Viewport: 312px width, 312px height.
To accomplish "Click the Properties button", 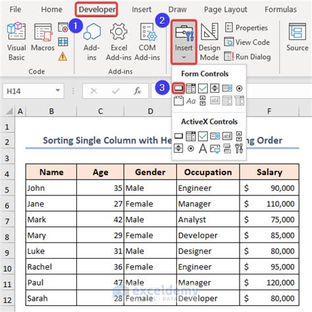I will [246, 28].
